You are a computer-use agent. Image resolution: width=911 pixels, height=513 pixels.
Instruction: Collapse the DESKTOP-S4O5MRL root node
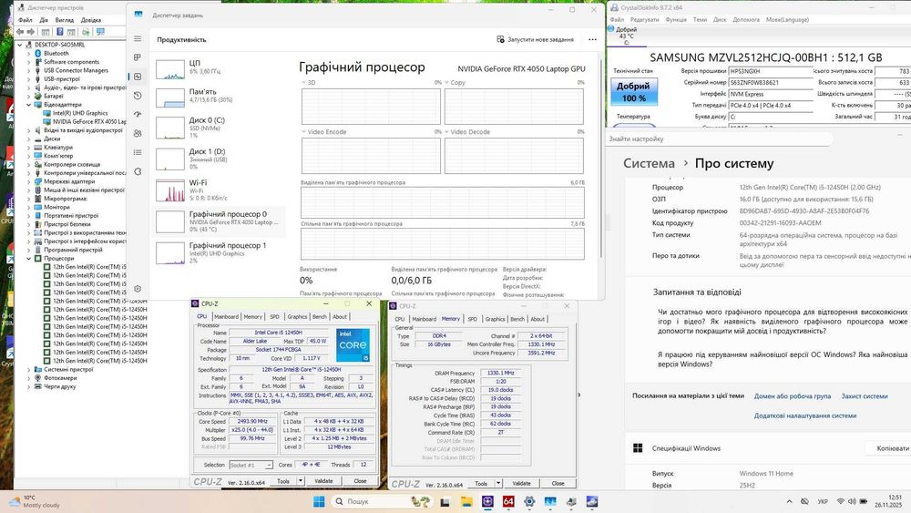coord(20,45)
